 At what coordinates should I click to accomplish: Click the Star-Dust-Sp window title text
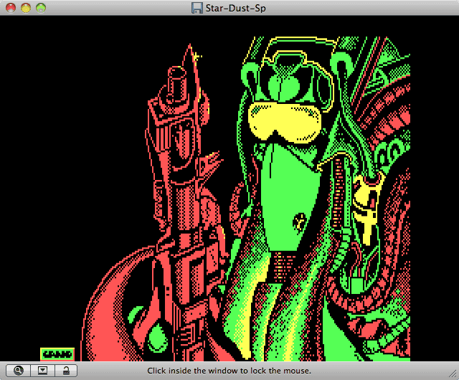click(x=236, y=8)
